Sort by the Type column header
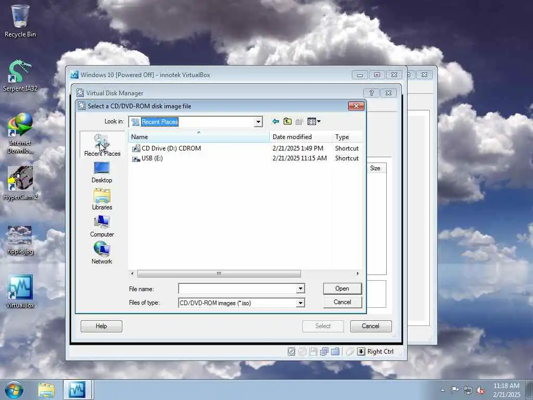Screen dimensions: 533x400 point(348,137)
